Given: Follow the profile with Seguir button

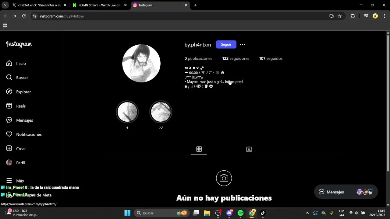Looking at the screenshot, I should (x=226, y=44).
